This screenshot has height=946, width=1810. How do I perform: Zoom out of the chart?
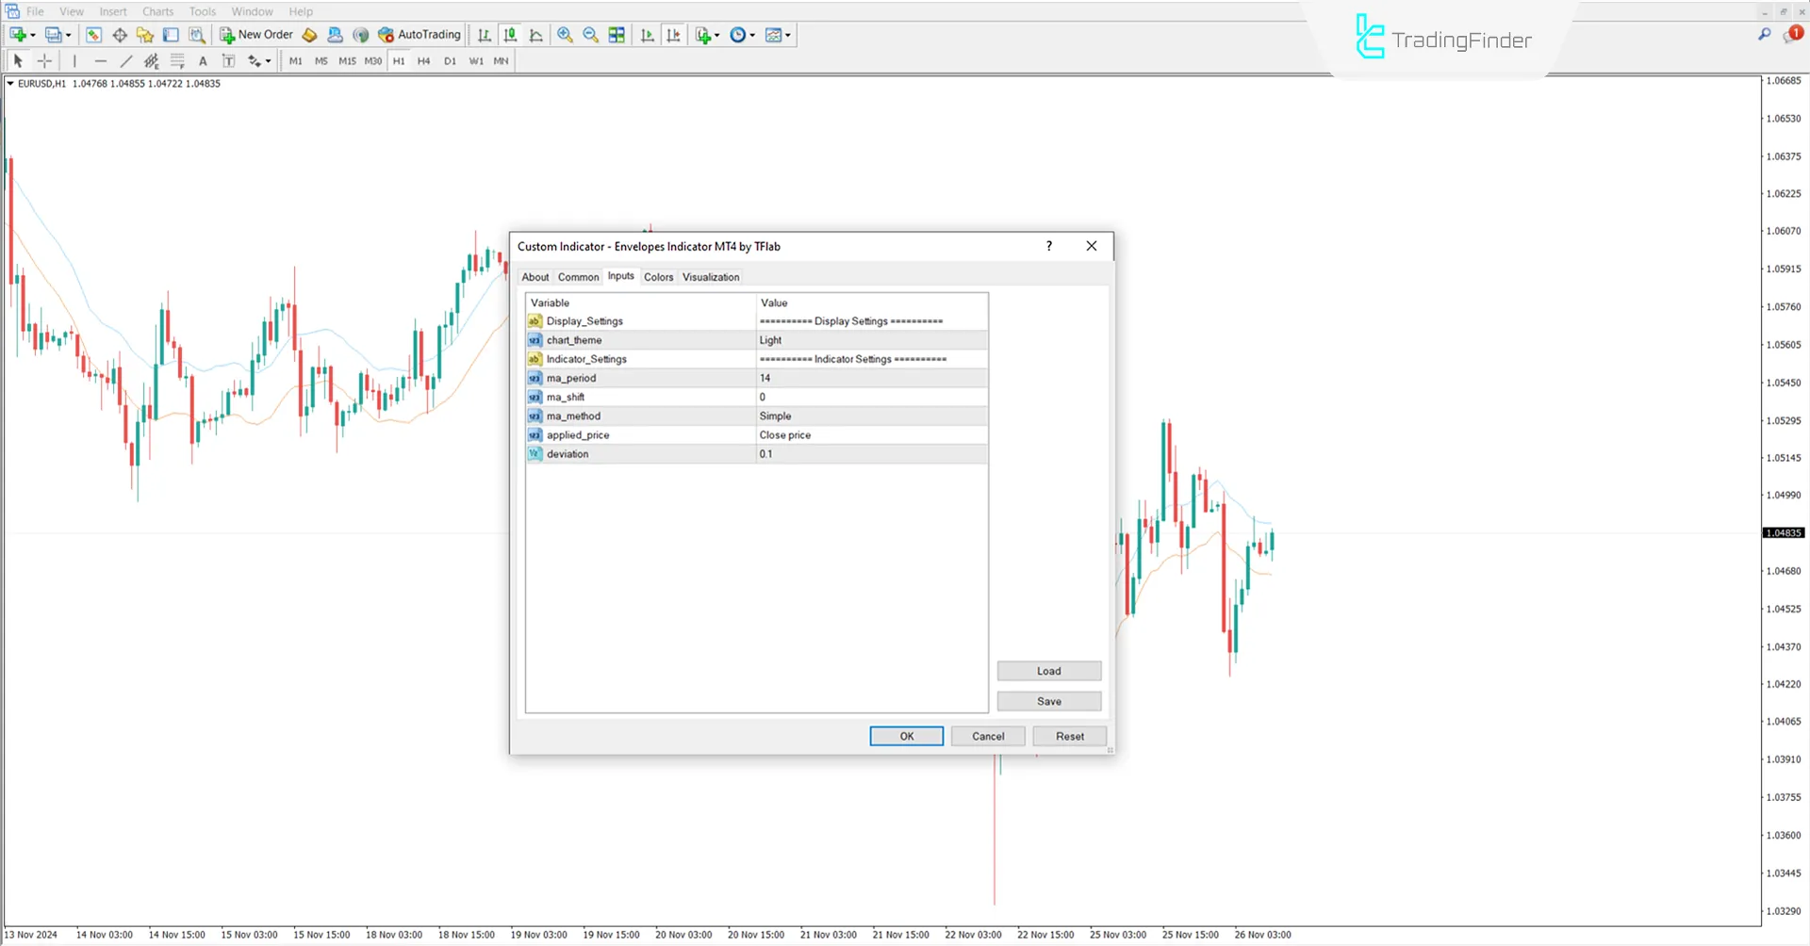click(x=589, y=35)
